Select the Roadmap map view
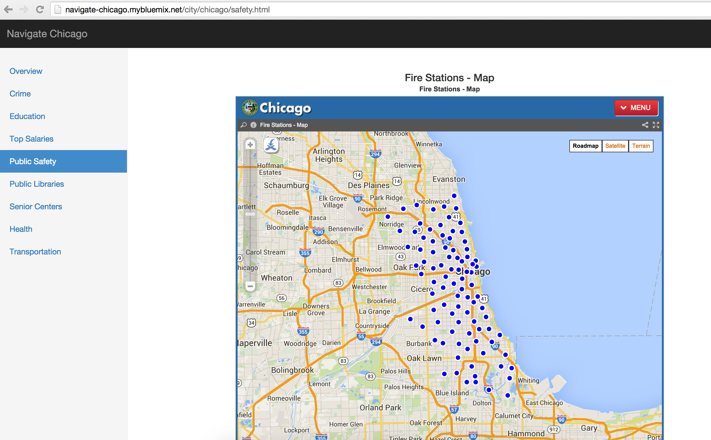 585,146
